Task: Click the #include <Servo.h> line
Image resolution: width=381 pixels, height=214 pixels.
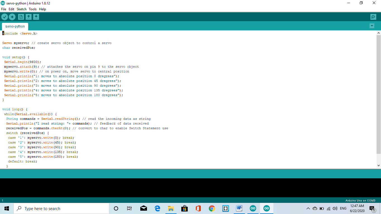Action: pyautogui.click(x=20, y=33)
